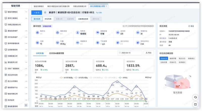Open the 栏位列表 tab

[48, 19]
